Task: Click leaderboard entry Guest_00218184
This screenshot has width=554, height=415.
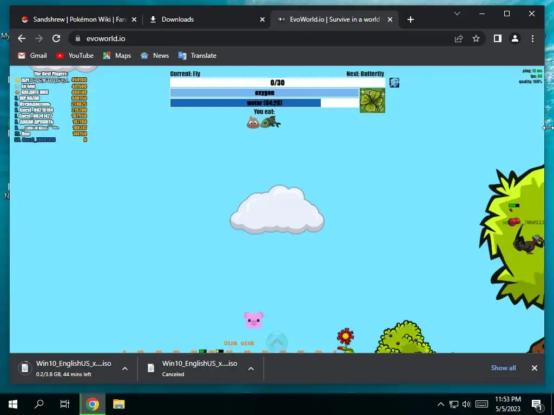Action: pyautogui.click(x=36, y=110)
